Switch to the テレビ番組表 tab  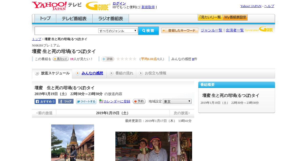[74, 19]
